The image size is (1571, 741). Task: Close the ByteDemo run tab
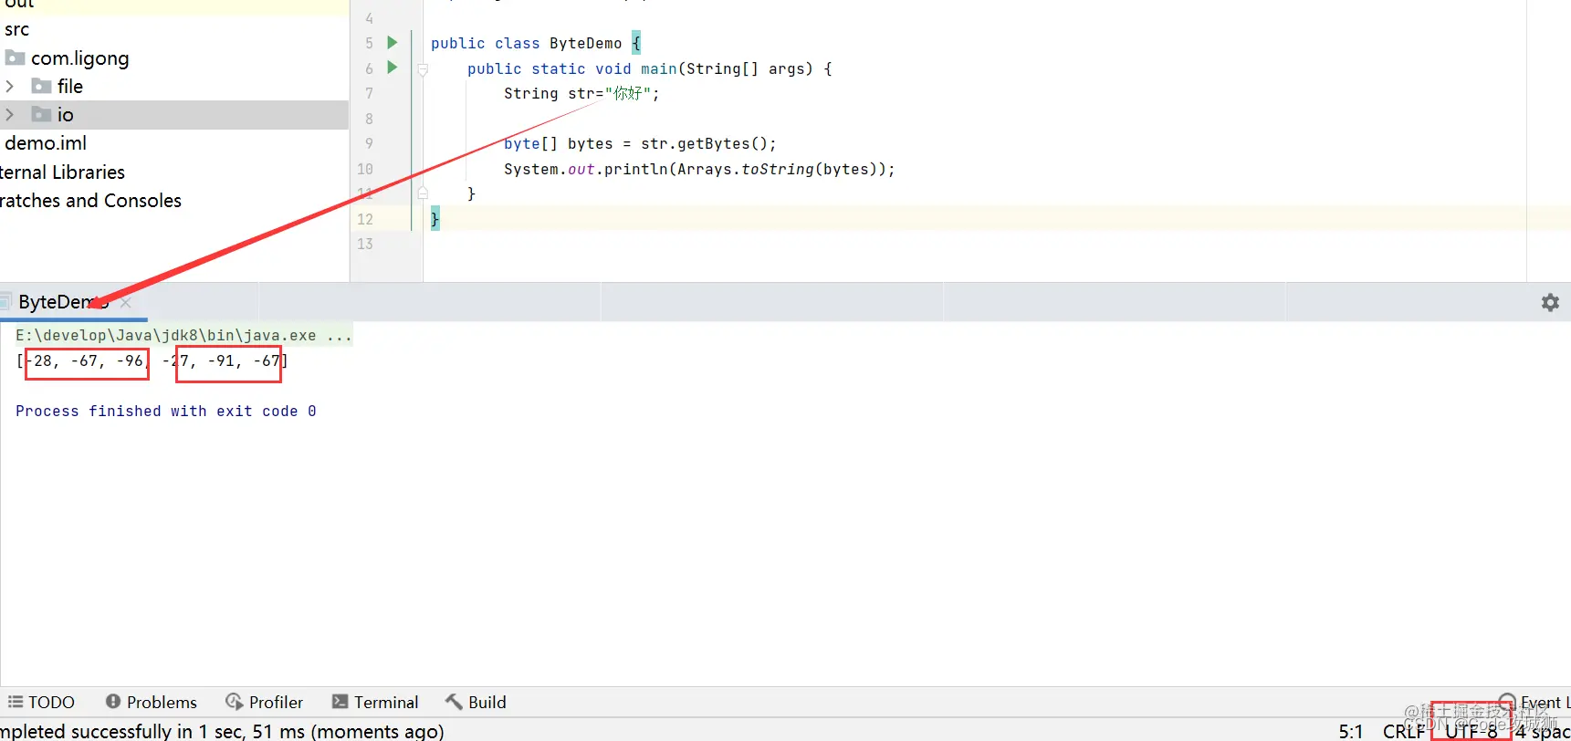point(127,302)
